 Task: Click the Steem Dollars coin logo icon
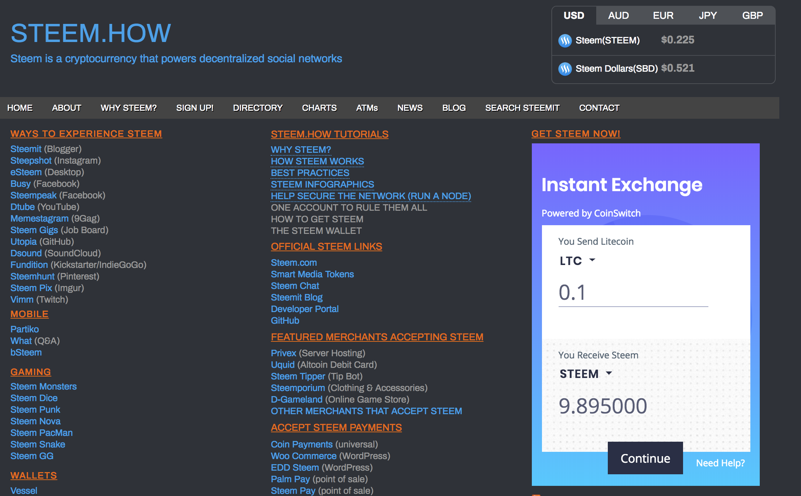[x=565, y=68]
